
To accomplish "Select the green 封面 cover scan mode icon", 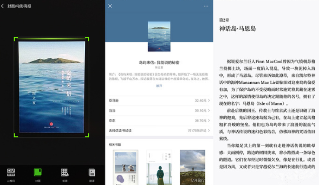I will [x=38, y=172].
